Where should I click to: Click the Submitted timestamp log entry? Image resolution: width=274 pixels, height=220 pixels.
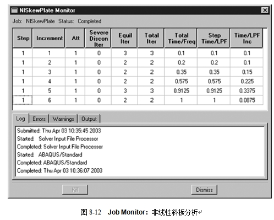point(59,131)
